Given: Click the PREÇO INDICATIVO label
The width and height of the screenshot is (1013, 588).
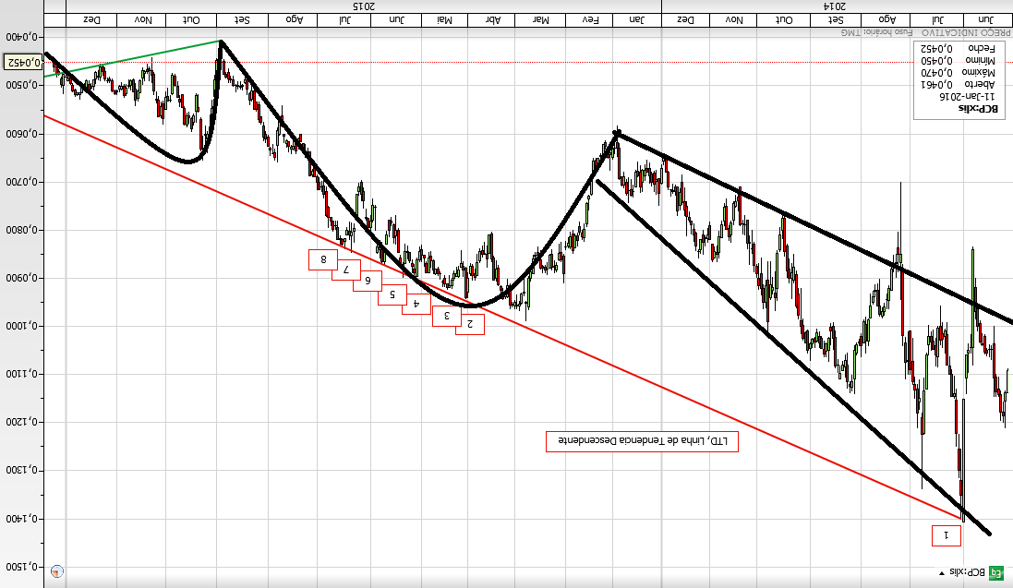Looking at the screenshot, I should pos(966,31).
